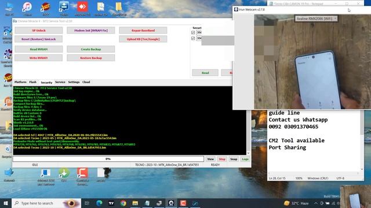
Task: Open Task View from the taskbar
Action: click(86, 203)
